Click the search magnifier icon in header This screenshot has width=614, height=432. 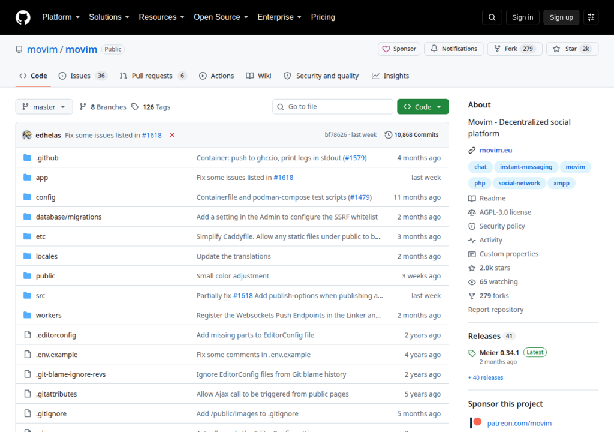[492, 17]
